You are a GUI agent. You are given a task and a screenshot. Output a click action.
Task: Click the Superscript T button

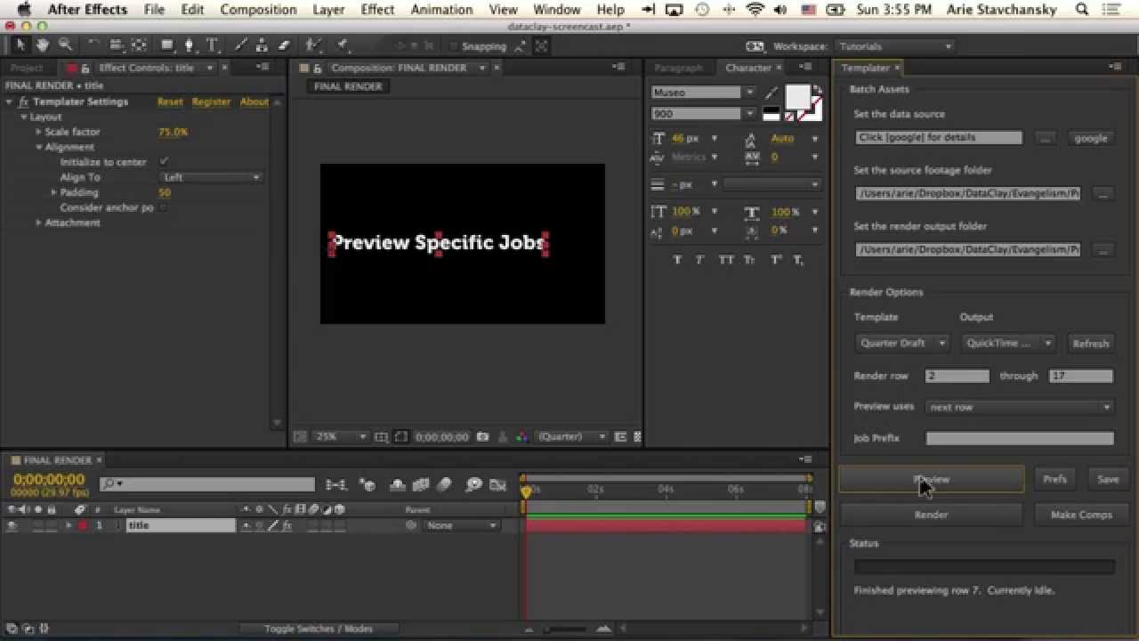click(776, 260)
